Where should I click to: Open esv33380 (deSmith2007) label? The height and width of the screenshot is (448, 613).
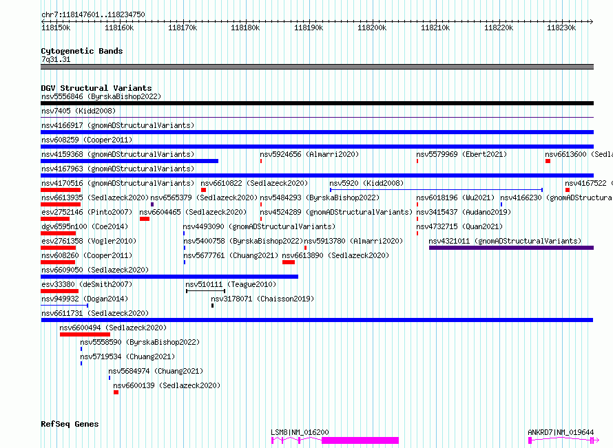pos(87,284)
